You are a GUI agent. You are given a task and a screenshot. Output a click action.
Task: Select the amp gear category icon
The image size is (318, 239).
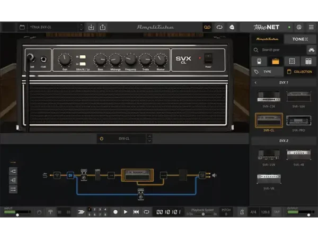tap(276, 61)
